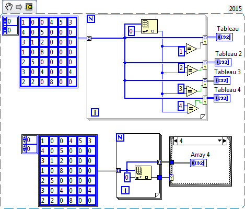Click the hand drag snippet icon

coord(9,7)
